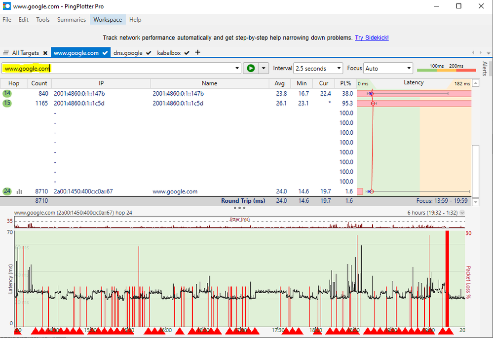Viewport: 493px width, 338px height.
Task: Open the Alerts side panel
Action: click(485, 69)
